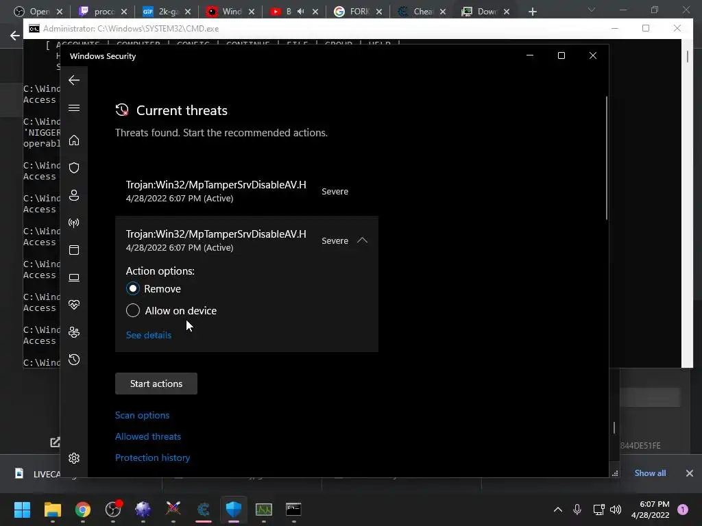The height and width of the screenshot is (526, 702).
Task: Click the CMD window title bar icon
Action: (x=34, y=29)
